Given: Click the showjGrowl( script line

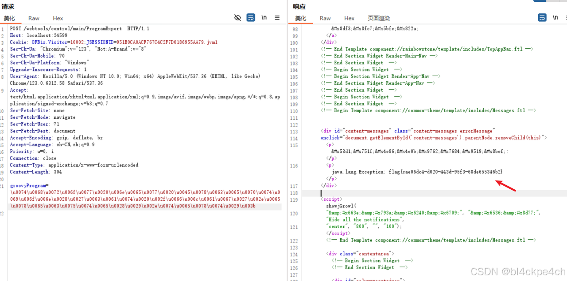Looking at the screenshot, I should (x=342, y=206).
